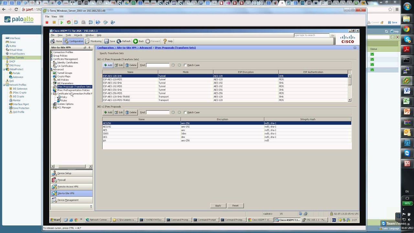Open the ASDM View menu
Screen dimensions: 414x233
(60, 35)
